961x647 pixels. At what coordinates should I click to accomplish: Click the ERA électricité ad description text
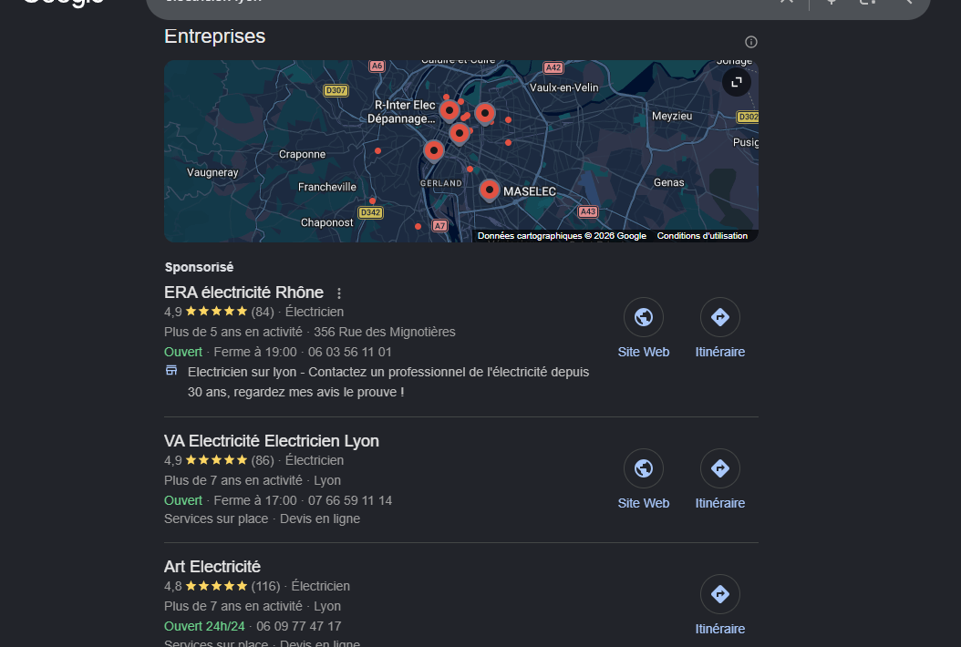pyautogui.click(x=388, y=383)
